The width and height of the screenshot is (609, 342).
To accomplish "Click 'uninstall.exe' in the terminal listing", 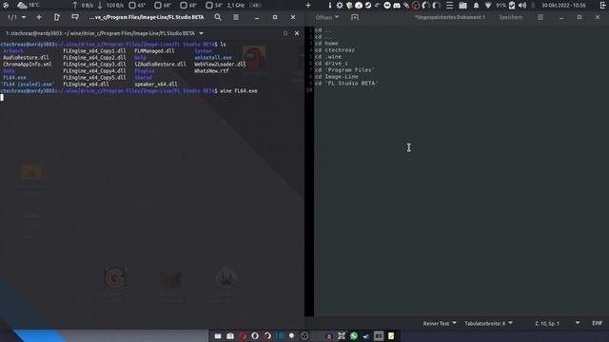I will (x=213, y=57).
